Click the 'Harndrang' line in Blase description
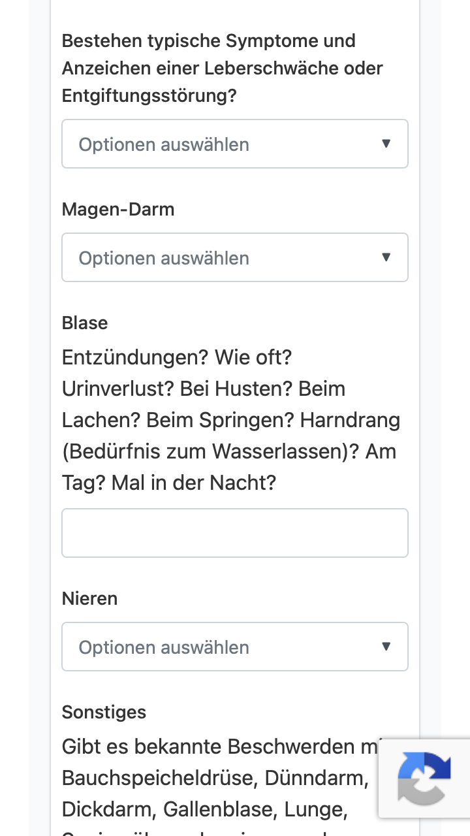Image resolution: width=470 pixels, height=836 pixels. 231,420
